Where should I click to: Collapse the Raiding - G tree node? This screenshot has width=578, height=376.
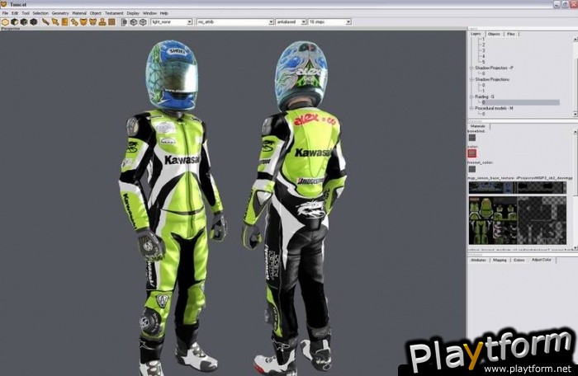click(x=471, y=96)
